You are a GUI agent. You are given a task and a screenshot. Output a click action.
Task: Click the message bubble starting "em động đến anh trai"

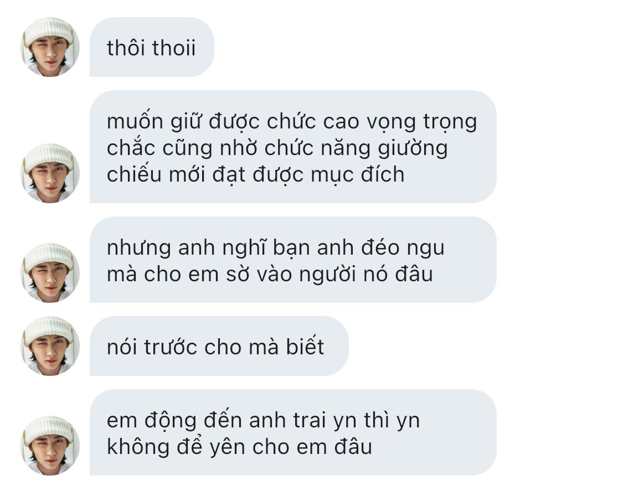point(293,432)
